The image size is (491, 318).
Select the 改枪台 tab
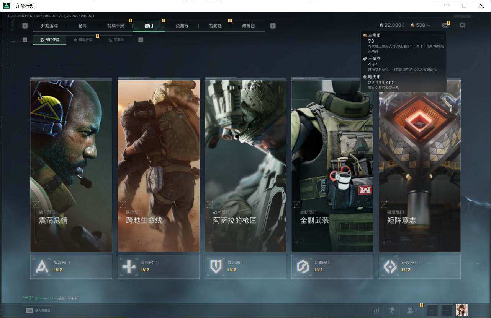248,26
